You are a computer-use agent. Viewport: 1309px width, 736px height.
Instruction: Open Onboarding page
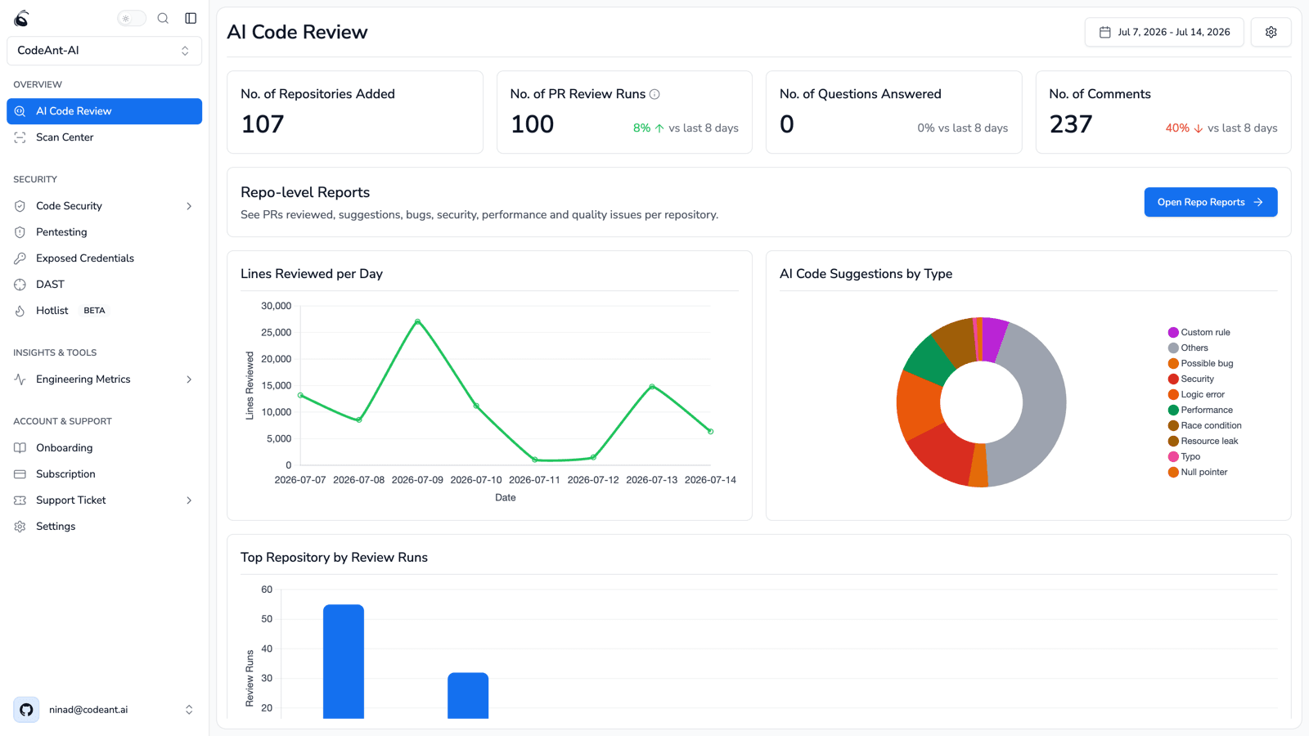point(104,448)
